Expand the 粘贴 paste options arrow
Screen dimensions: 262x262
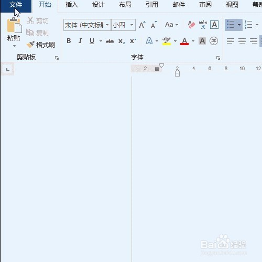[14, 46]
